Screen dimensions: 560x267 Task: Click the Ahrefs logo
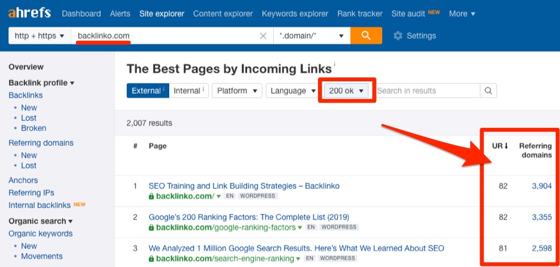(29, 14)
